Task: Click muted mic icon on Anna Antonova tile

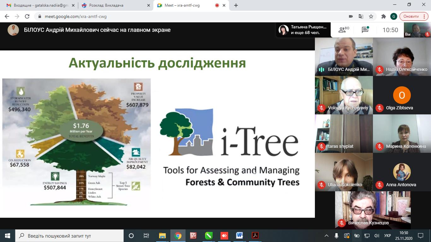Action: click(380, 185)
